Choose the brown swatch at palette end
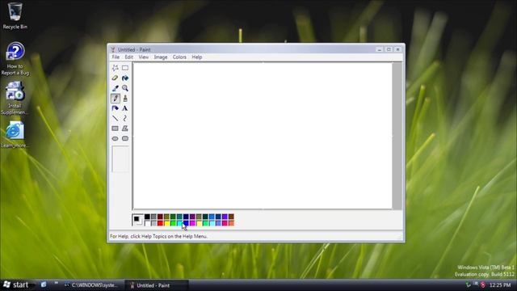Viewport: 517px width, 291px height. point(231,217)
